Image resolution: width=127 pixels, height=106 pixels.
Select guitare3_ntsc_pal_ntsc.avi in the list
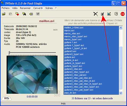pyautogui.click(x=91, y=78)
